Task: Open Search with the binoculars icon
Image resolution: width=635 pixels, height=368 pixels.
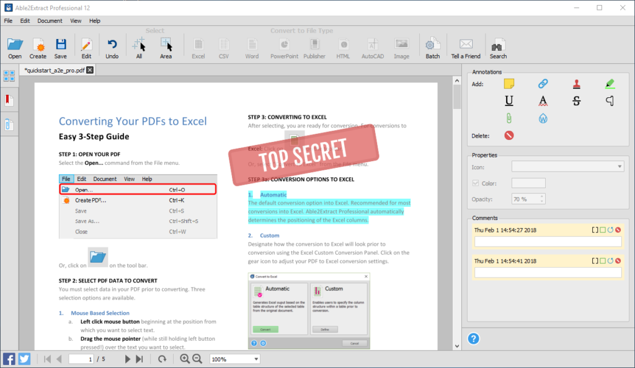Action: 498,48
